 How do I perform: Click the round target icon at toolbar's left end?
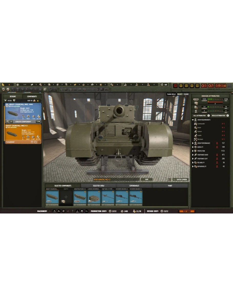tap(4, 89)
